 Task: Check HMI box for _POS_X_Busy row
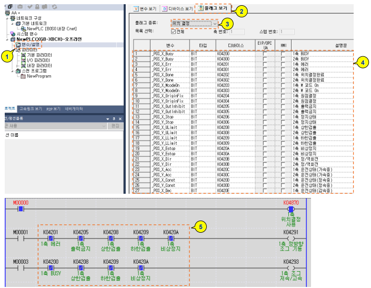(x=283, y=54)
